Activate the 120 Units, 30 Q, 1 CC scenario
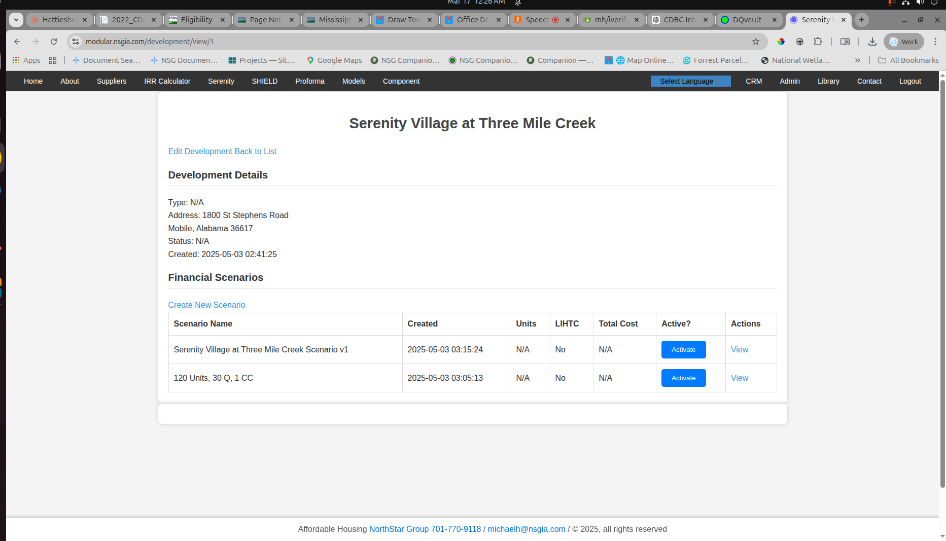The image size is (946, 541). [x=683, y=378]
